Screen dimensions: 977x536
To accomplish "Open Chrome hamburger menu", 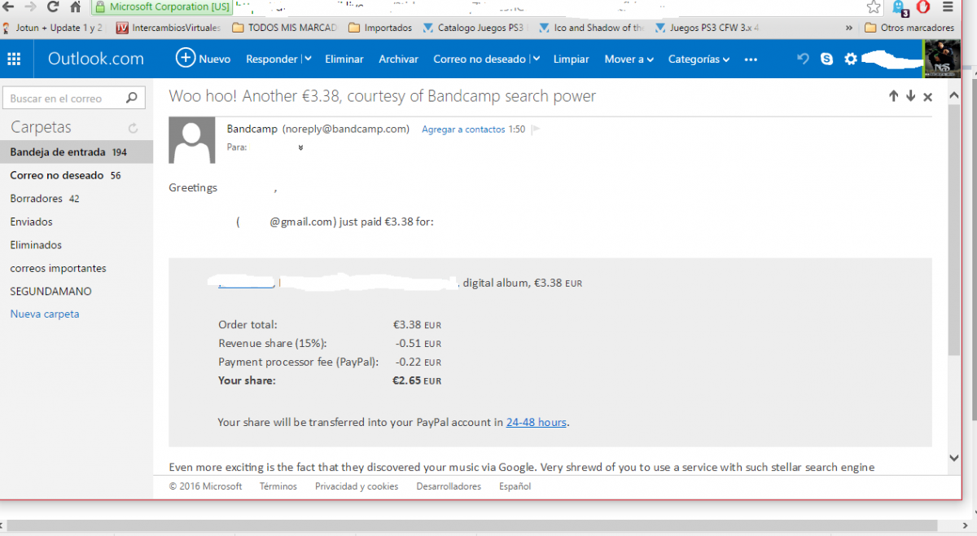I will tap(947, 7).
